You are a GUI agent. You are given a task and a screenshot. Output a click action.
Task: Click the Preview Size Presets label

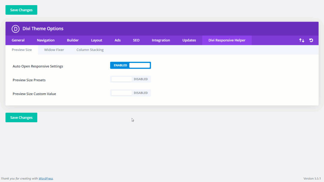click(x=29, y=80)
